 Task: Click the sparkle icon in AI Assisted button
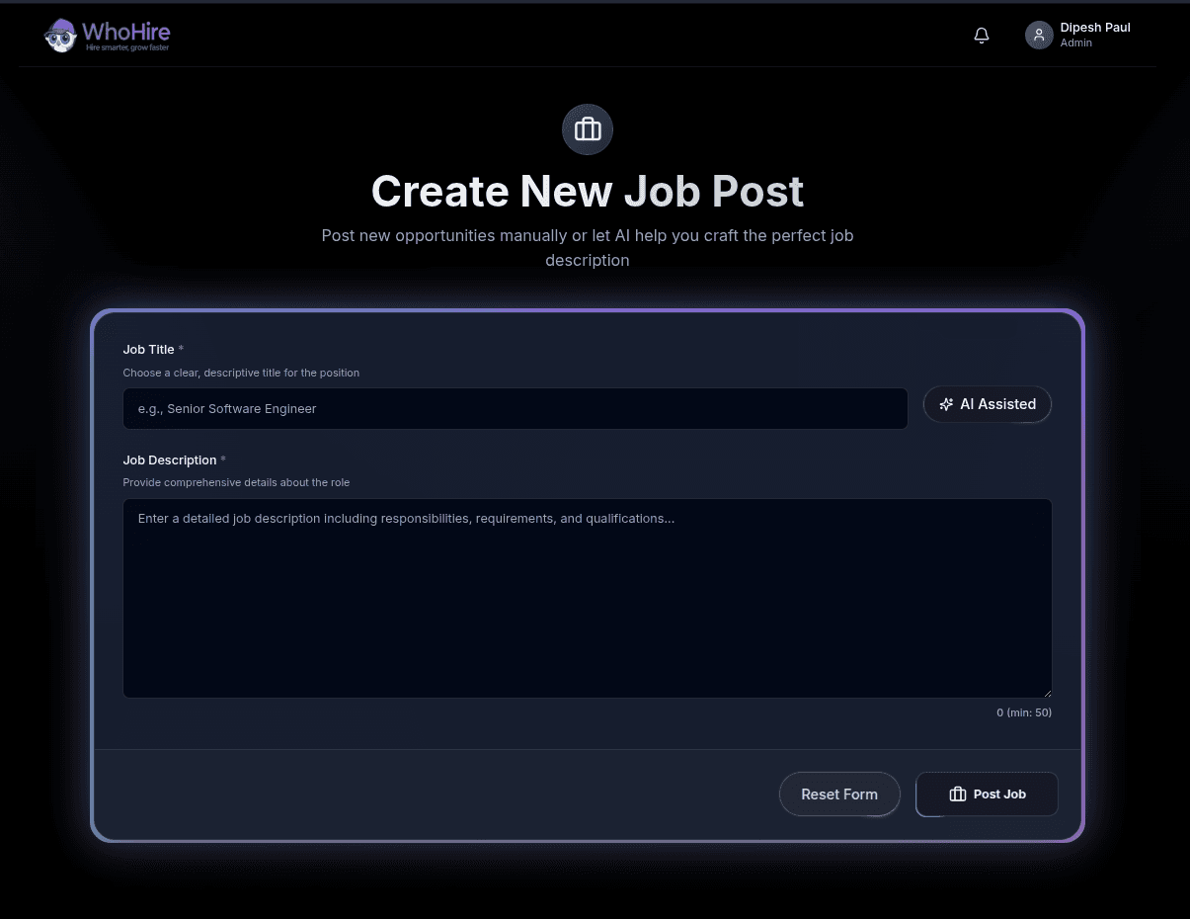[x=947, y=404]
